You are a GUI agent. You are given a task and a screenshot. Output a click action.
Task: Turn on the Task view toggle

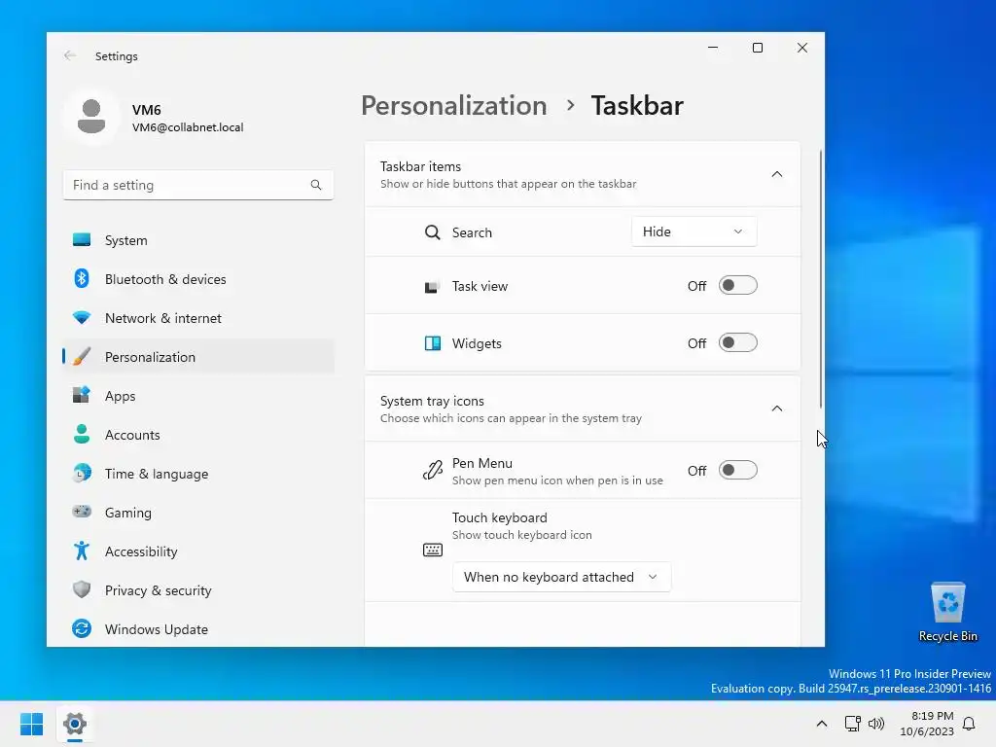coord(738,286)
